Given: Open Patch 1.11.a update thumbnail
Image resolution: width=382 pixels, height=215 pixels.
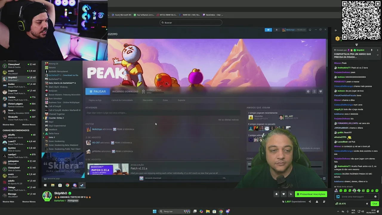Looking at the screenshot, I should (108, 169).
